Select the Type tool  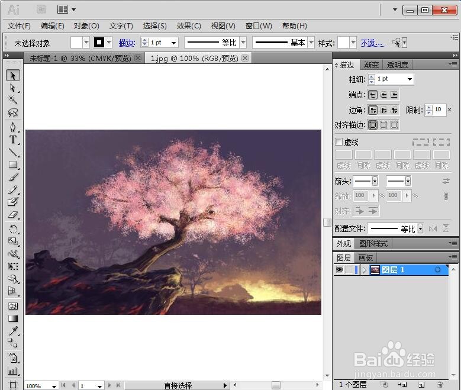[13, 140]
